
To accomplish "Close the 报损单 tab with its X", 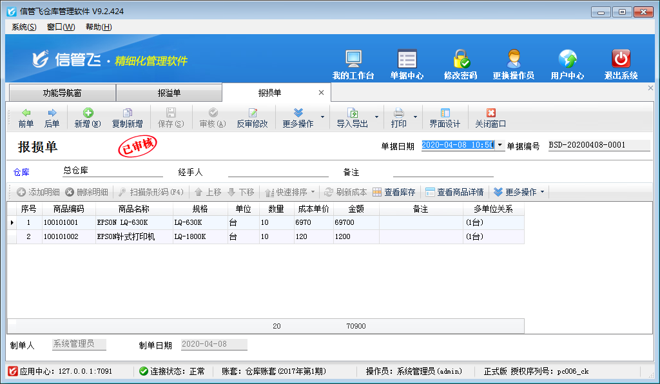I will tap(321, 93).
